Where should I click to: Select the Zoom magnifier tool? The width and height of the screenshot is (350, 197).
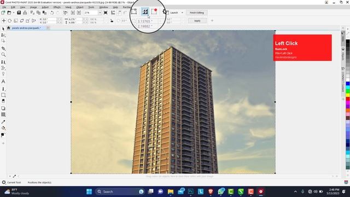(x=3, y=55)
